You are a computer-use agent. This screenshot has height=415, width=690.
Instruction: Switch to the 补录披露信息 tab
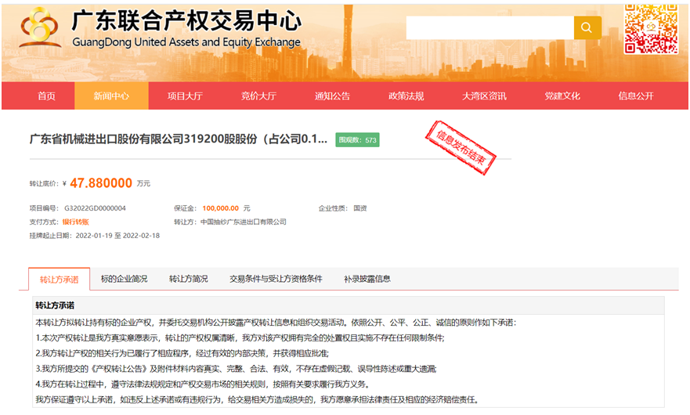tap(367, 279)
